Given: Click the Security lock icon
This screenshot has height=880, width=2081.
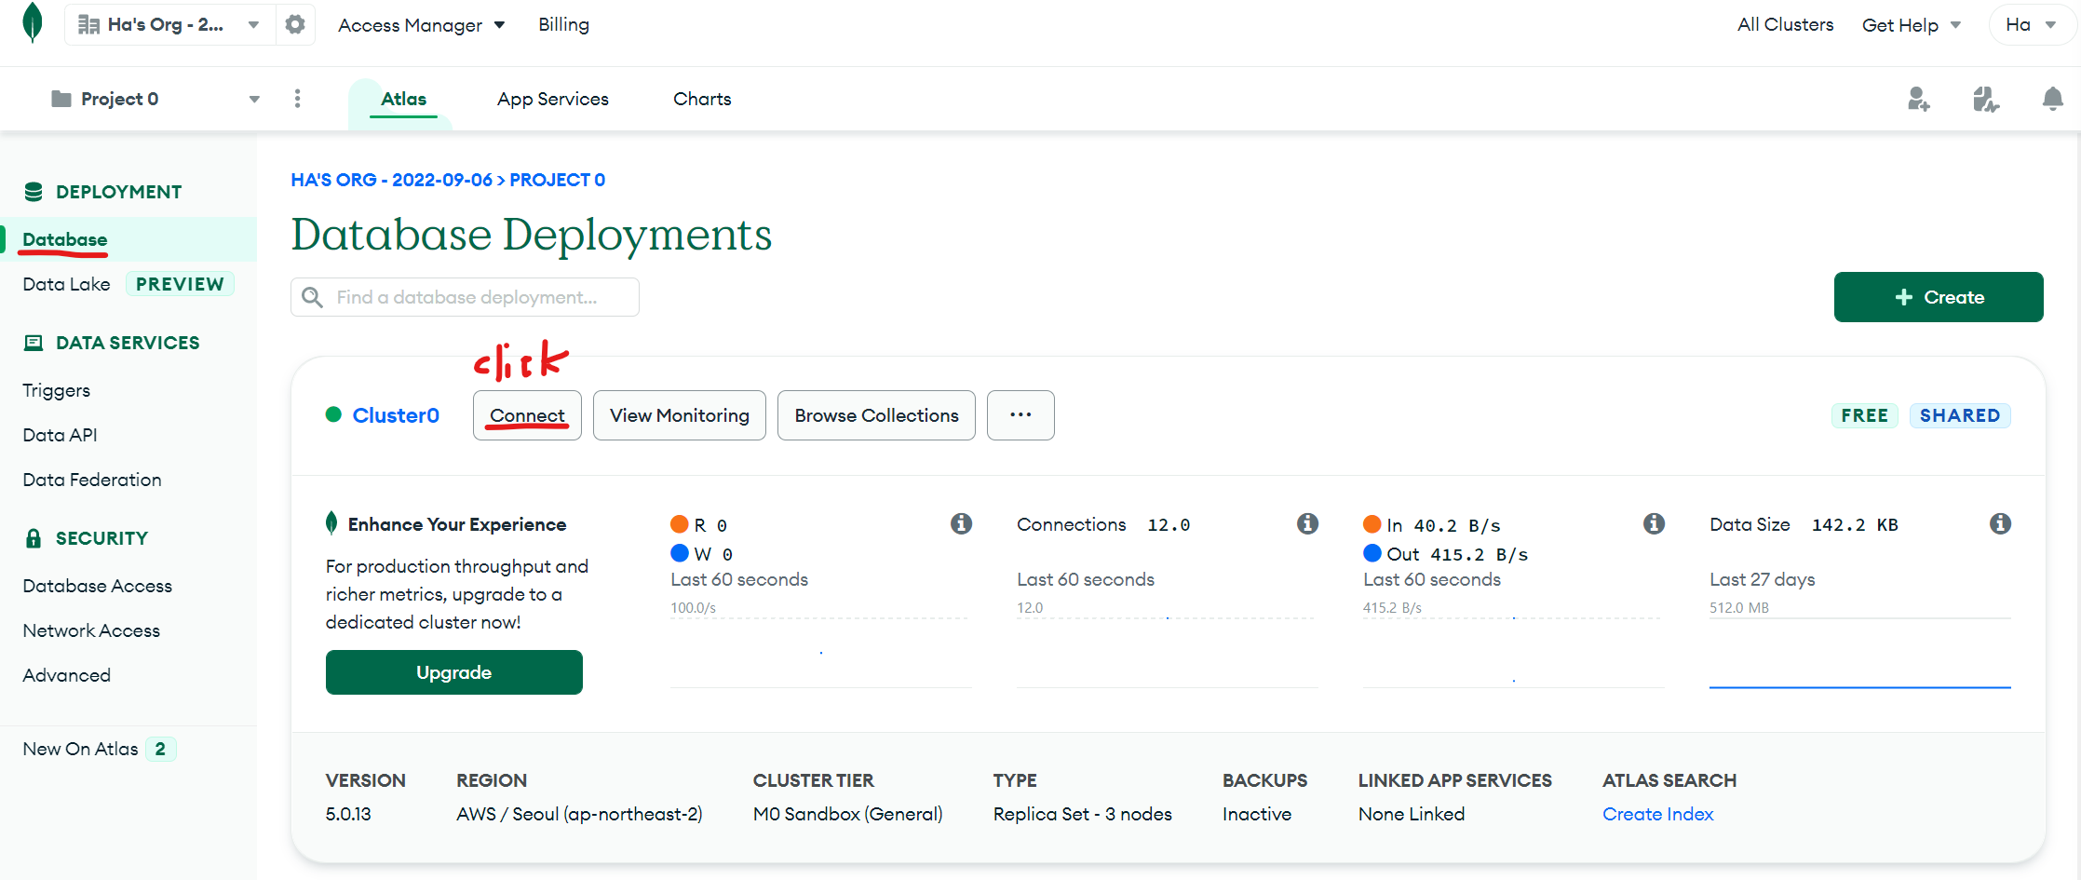Looking at the screenshot, I should (34, 538).
